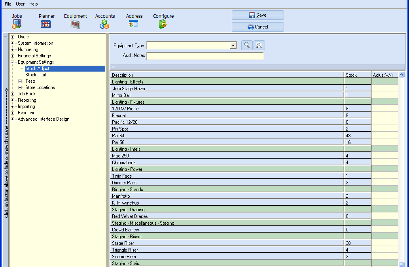Viewport: 409px width, 267px height.
Task: Open the Equipment barcode icon
Action: click(75, 24)
